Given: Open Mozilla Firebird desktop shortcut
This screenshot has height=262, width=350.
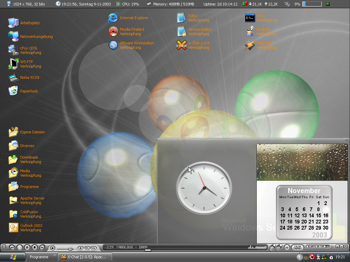Looking at the screenshot, I should coord(113,32).
